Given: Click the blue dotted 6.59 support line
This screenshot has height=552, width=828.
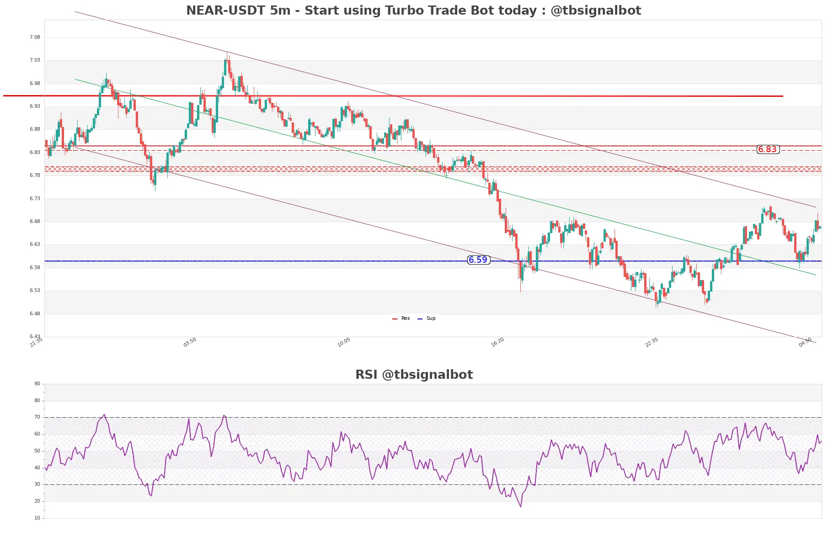Looking at the screenshot, I should coord(433,261).
